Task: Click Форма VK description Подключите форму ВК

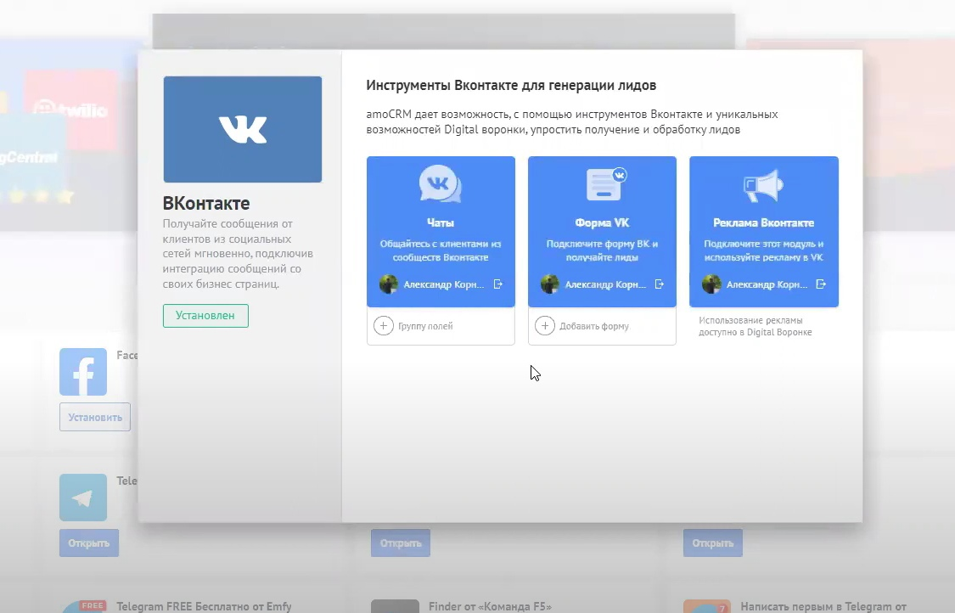Action: coord(602,250)
